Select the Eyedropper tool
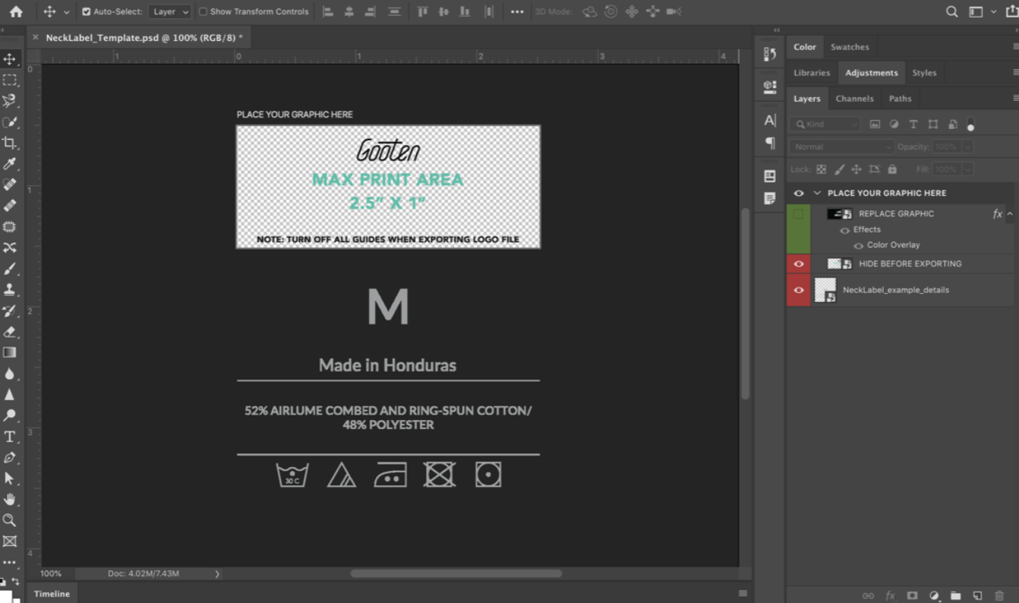 tap(9, 164)
